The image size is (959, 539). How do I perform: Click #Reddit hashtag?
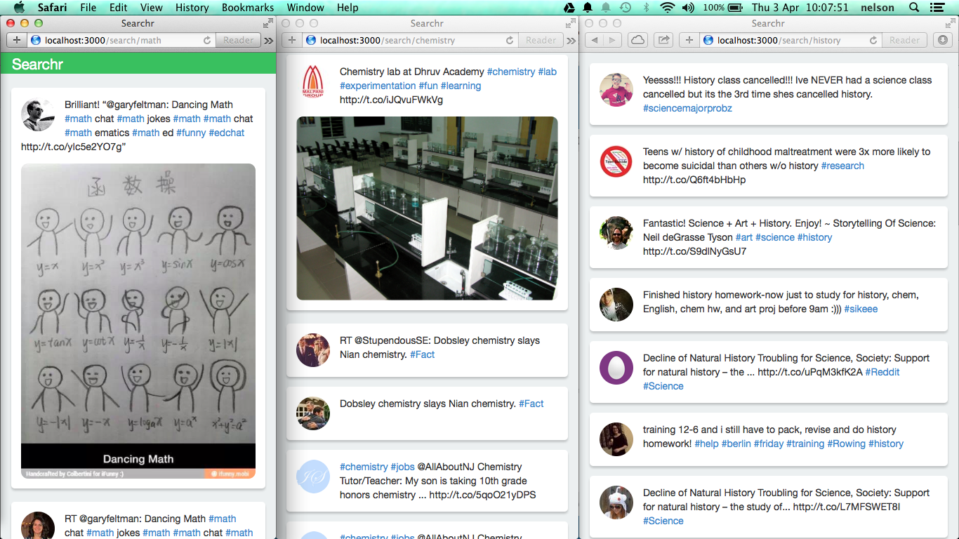click(882, 372)
